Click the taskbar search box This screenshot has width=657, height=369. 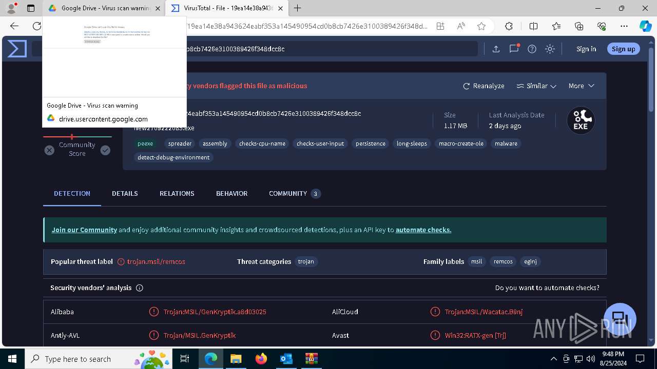click(99, 359)
